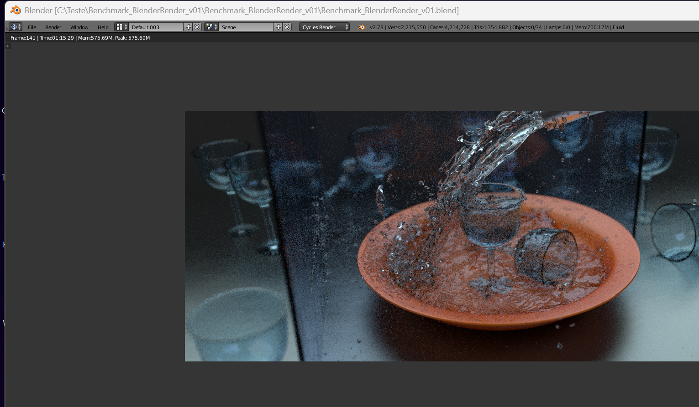Click the Blender logo in header
The width and height of the screenshot is (699, 407).
coord(362,27)
